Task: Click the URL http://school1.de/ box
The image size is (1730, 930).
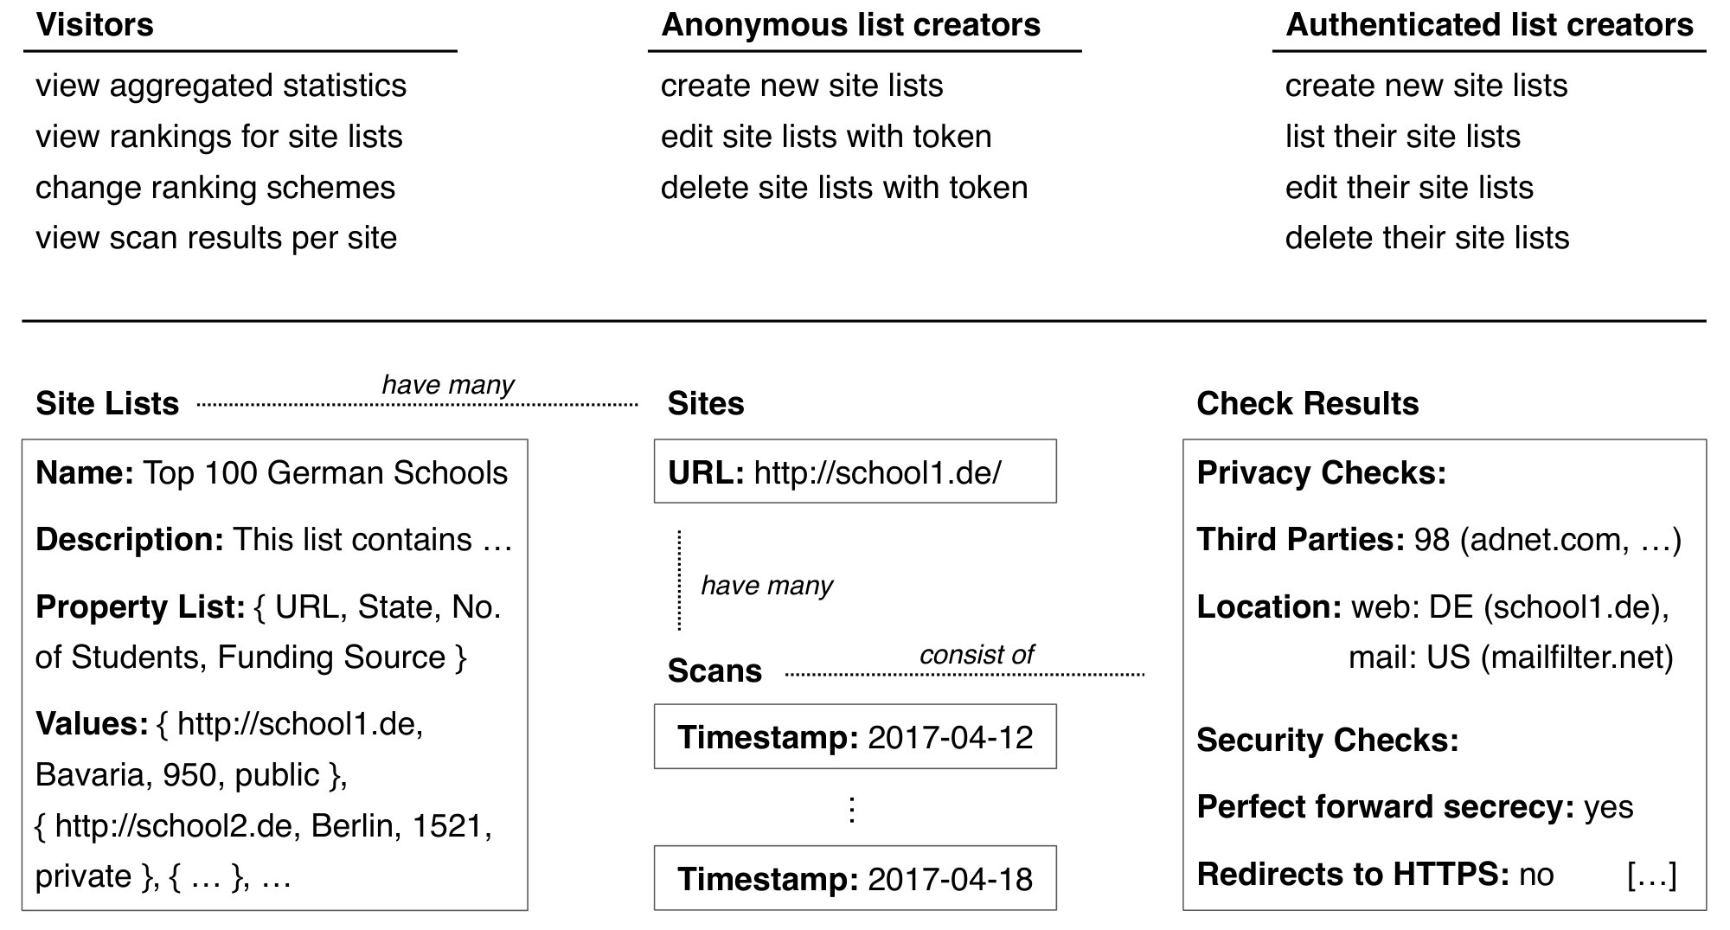Action: (855, 471)
